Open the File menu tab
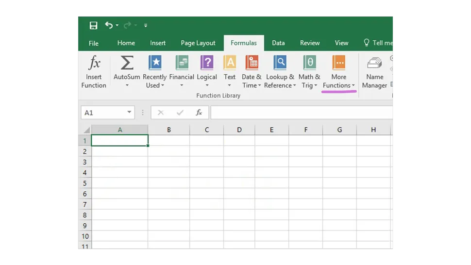Image resolution: width=471 pixels, height=265 pixels. pos(94,43)
